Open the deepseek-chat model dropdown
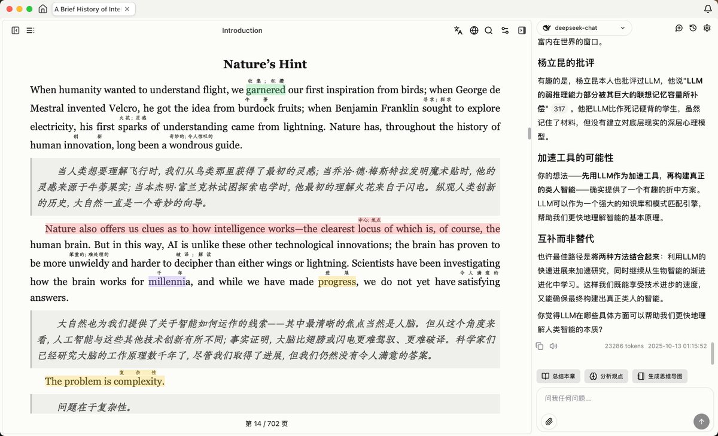Image resolution: width=718 pixels, height=436 pixels. 583,28
